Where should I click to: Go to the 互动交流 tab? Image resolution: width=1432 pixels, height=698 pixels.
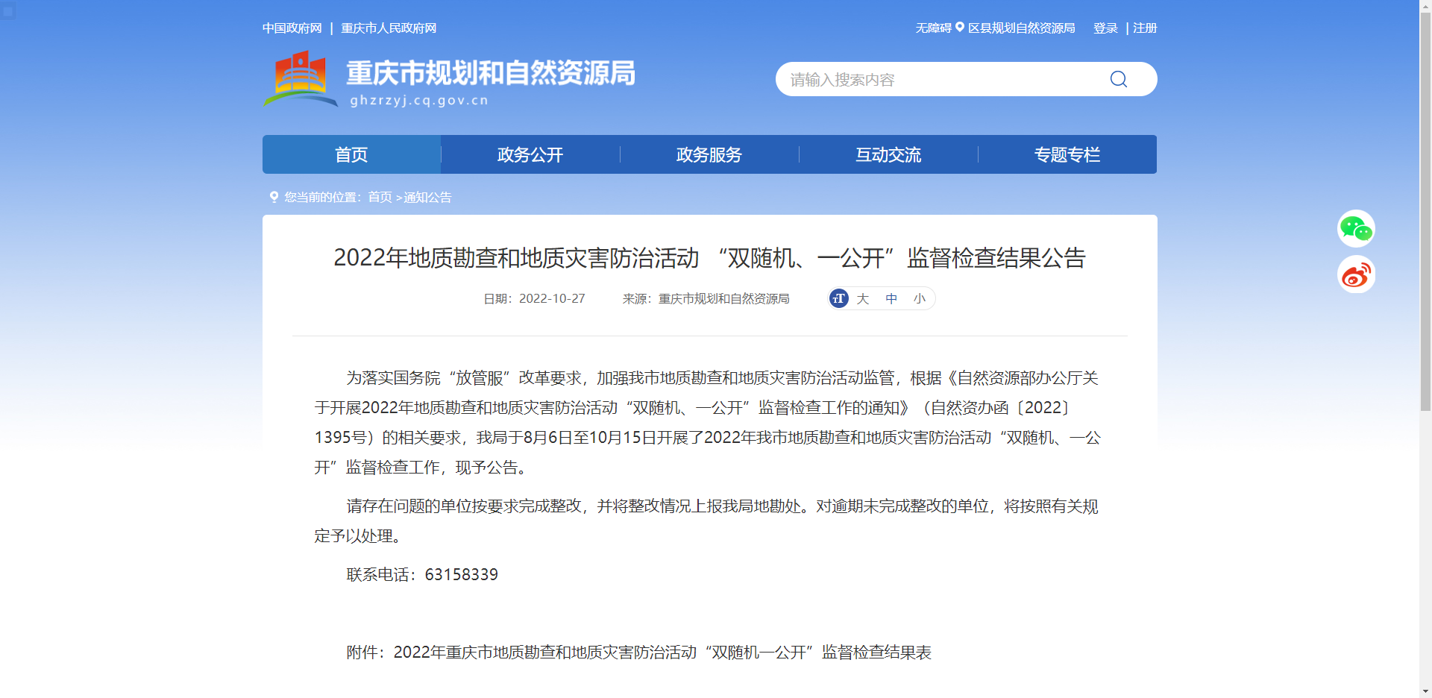click(888, 154)
